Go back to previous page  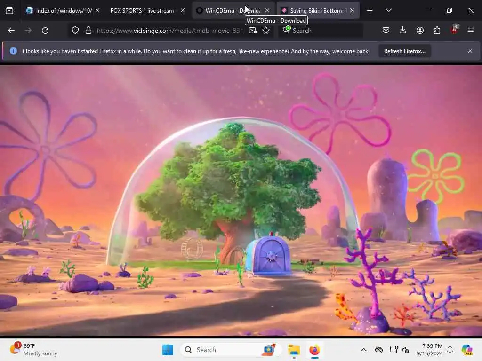11,31
